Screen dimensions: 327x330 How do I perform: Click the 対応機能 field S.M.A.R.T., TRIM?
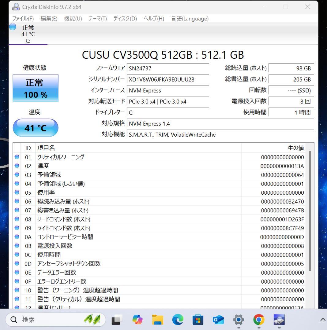tap(220, 135)
